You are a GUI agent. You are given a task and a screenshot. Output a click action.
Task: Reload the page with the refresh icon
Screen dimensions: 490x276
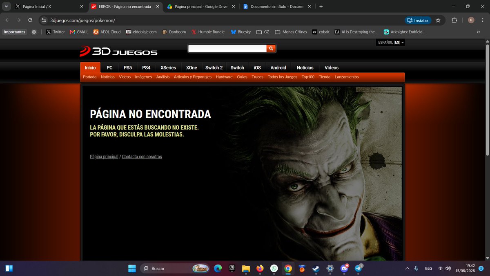(30, 20)
